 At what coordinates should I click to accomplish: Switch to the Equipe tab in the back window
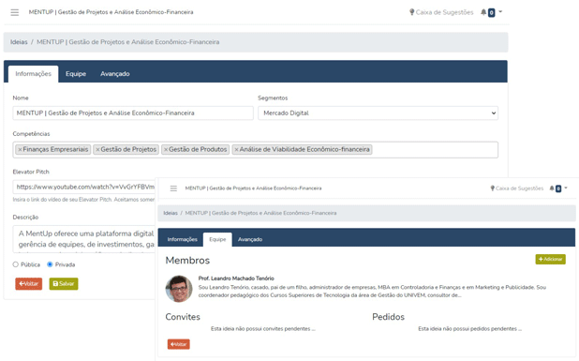76,74
